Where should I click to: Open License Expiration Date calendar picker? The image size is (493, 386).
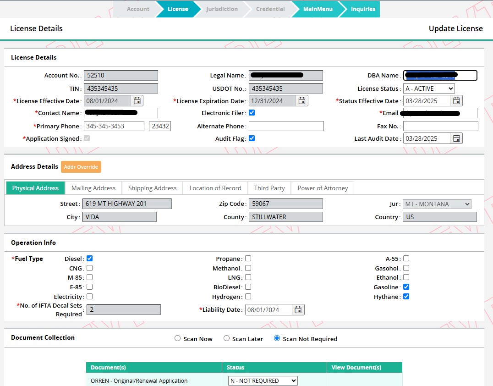(301, 101)
